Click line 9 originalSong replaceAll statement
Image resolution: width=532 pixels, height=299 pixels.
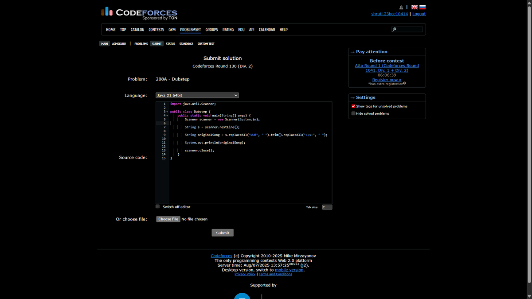pos(256,135)
